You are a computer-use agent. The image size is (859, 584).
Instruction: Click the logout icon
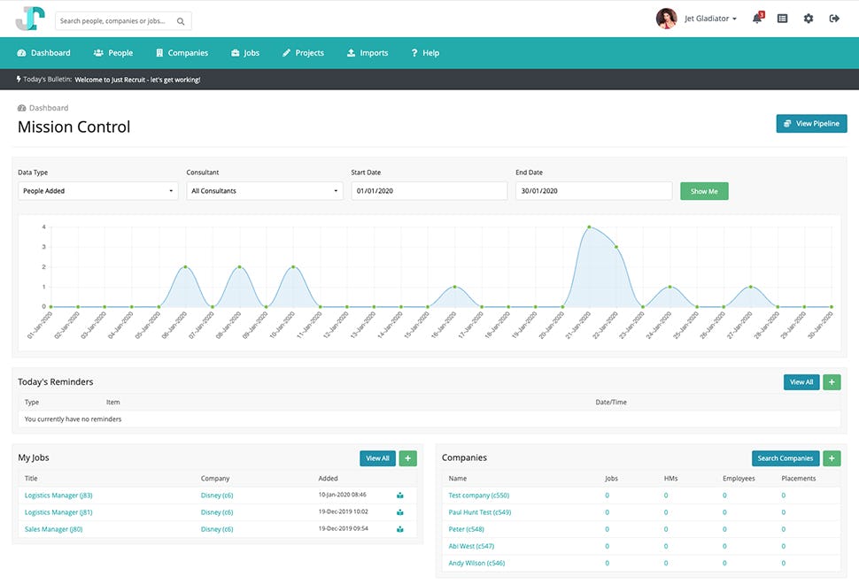(833, 19)
